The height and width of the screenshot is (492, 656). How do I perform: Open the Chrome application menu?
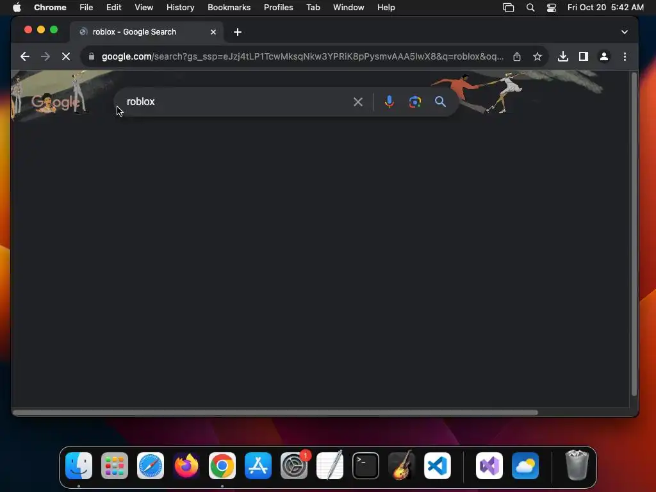click(50, 8)
